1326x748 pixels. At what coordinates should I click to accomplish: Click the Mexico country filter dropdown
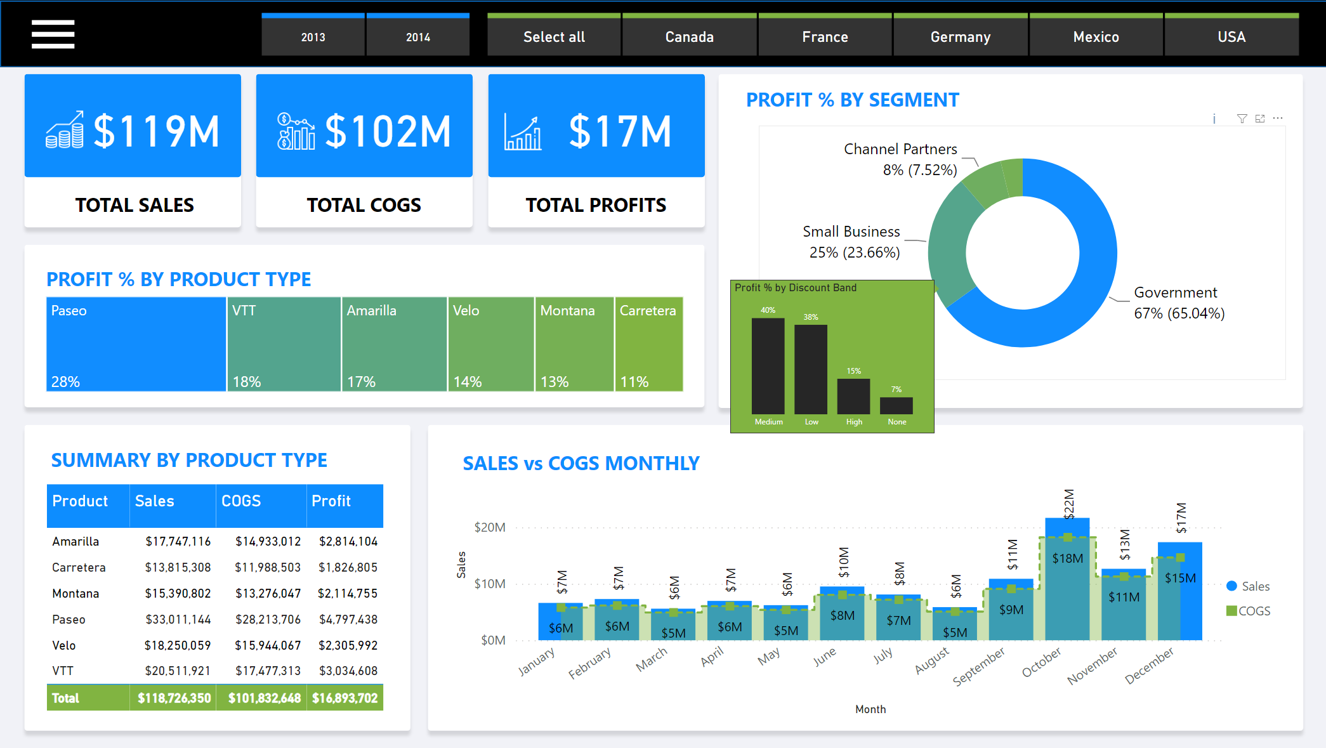click(1096, 36)
